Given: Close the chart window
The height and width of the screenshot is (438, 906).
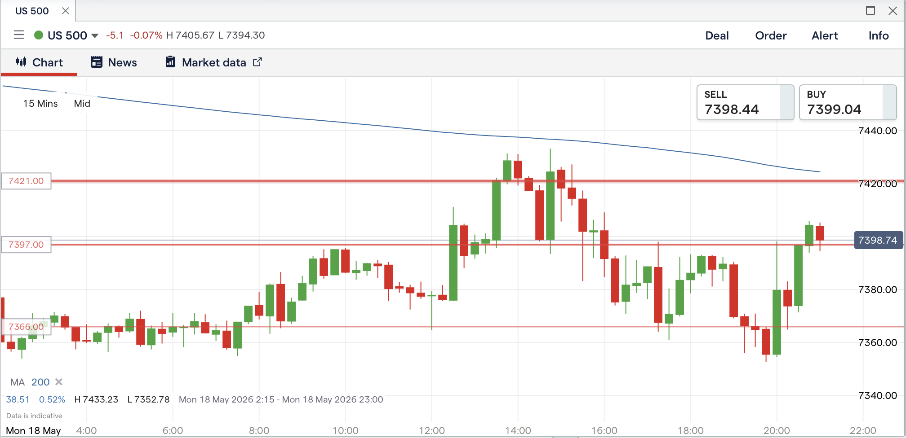Looking at the screenshot, I should click(893, 11).
